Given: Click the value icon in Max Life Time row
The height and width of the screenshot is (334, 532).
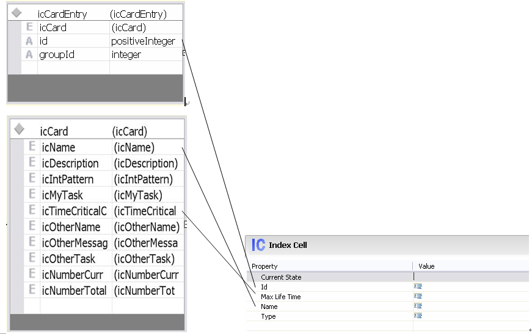Looking at the screenshot, I should [418, 296].
